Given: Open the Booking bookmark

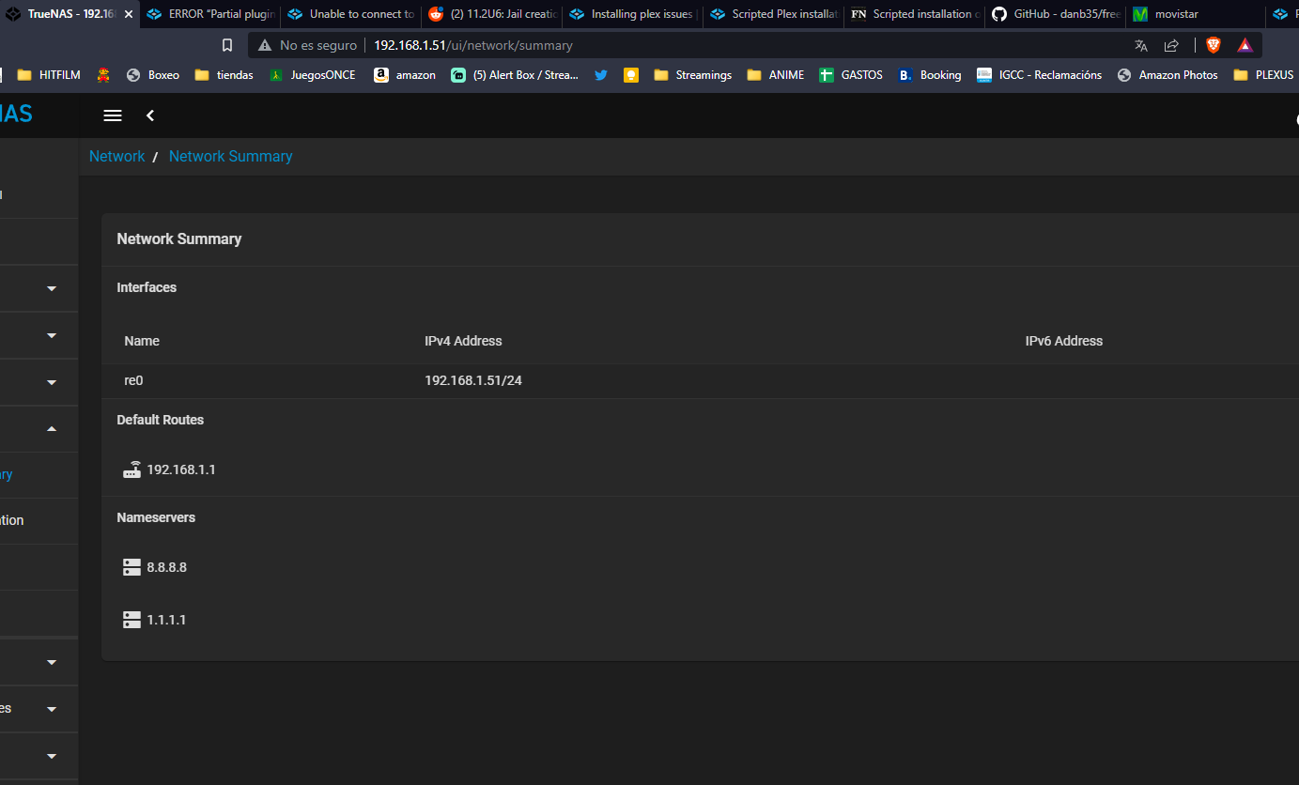Looking at the screenshot, I should point(930,75).
